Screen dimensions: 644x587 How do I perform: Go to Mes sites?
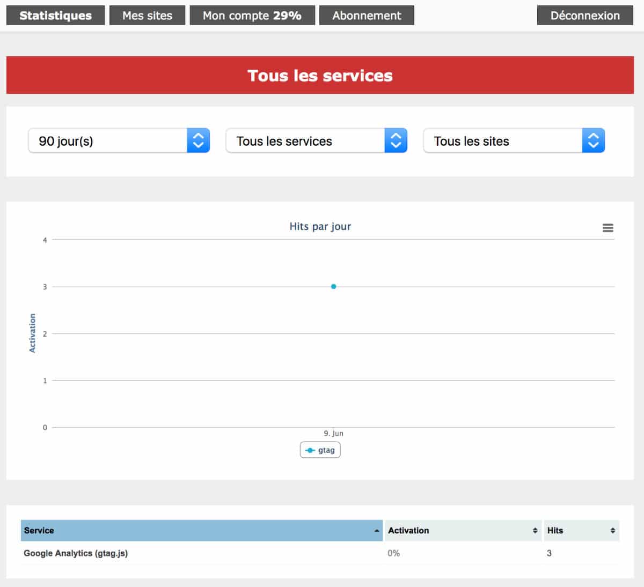147,16
